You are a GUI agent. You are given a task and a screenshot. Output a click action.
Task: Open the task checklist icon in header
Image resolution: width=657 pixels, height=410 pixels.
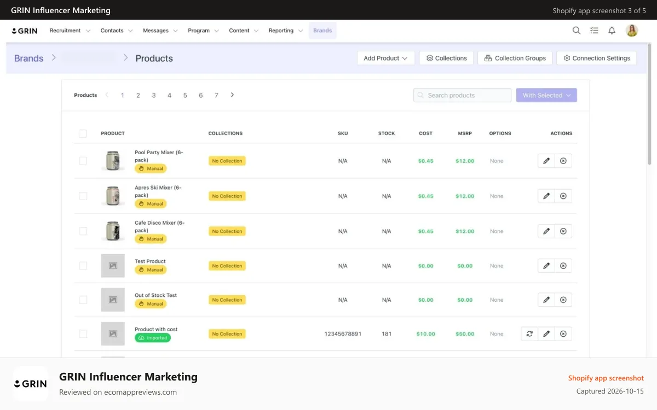594,31
